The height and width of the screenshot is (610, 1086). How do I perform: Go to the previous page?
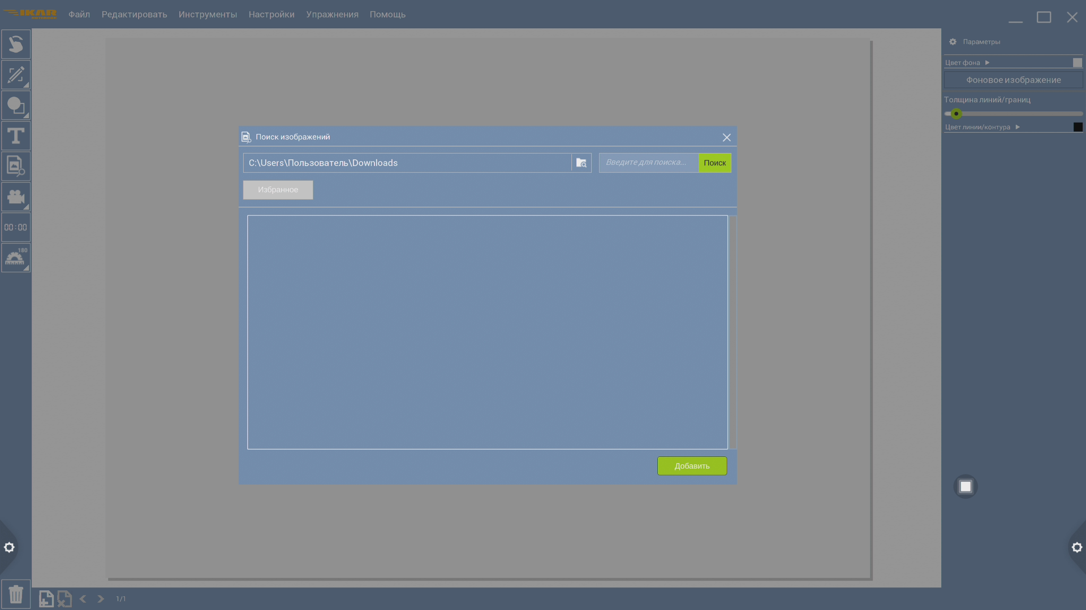click(x=83, y=599)
